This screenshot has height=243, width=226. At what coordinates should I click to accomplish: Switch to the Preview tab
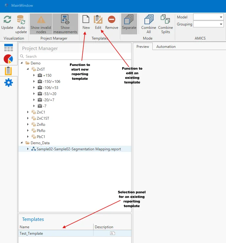click(x=143, y=47)
